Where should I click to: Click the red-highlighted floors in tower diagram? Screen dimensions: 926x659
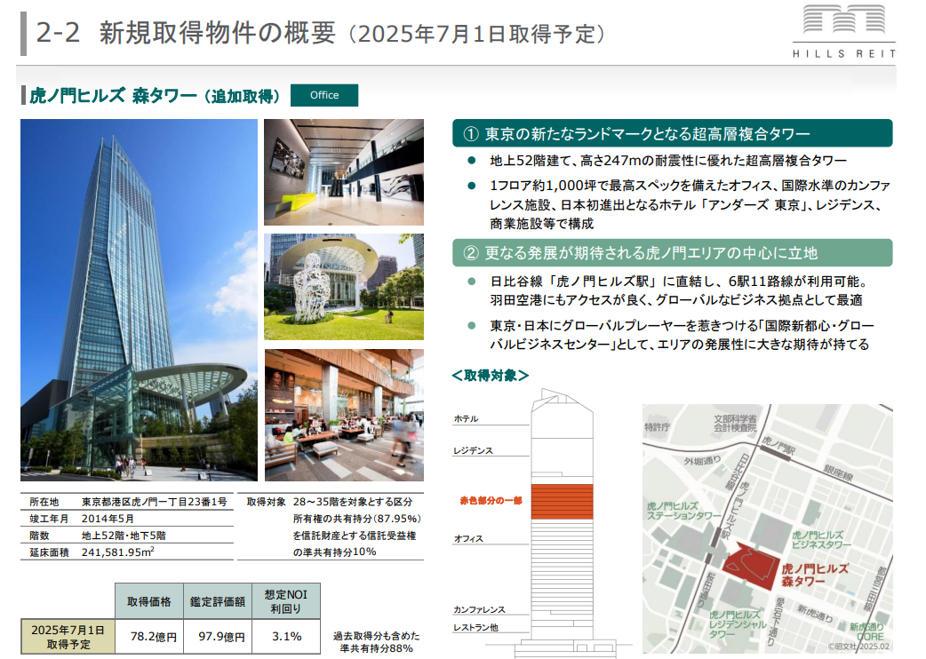[562, 502]
